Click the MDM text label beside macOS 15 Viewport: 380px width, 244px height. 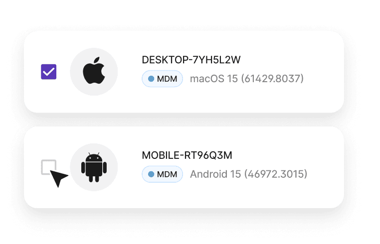(167, 79)
